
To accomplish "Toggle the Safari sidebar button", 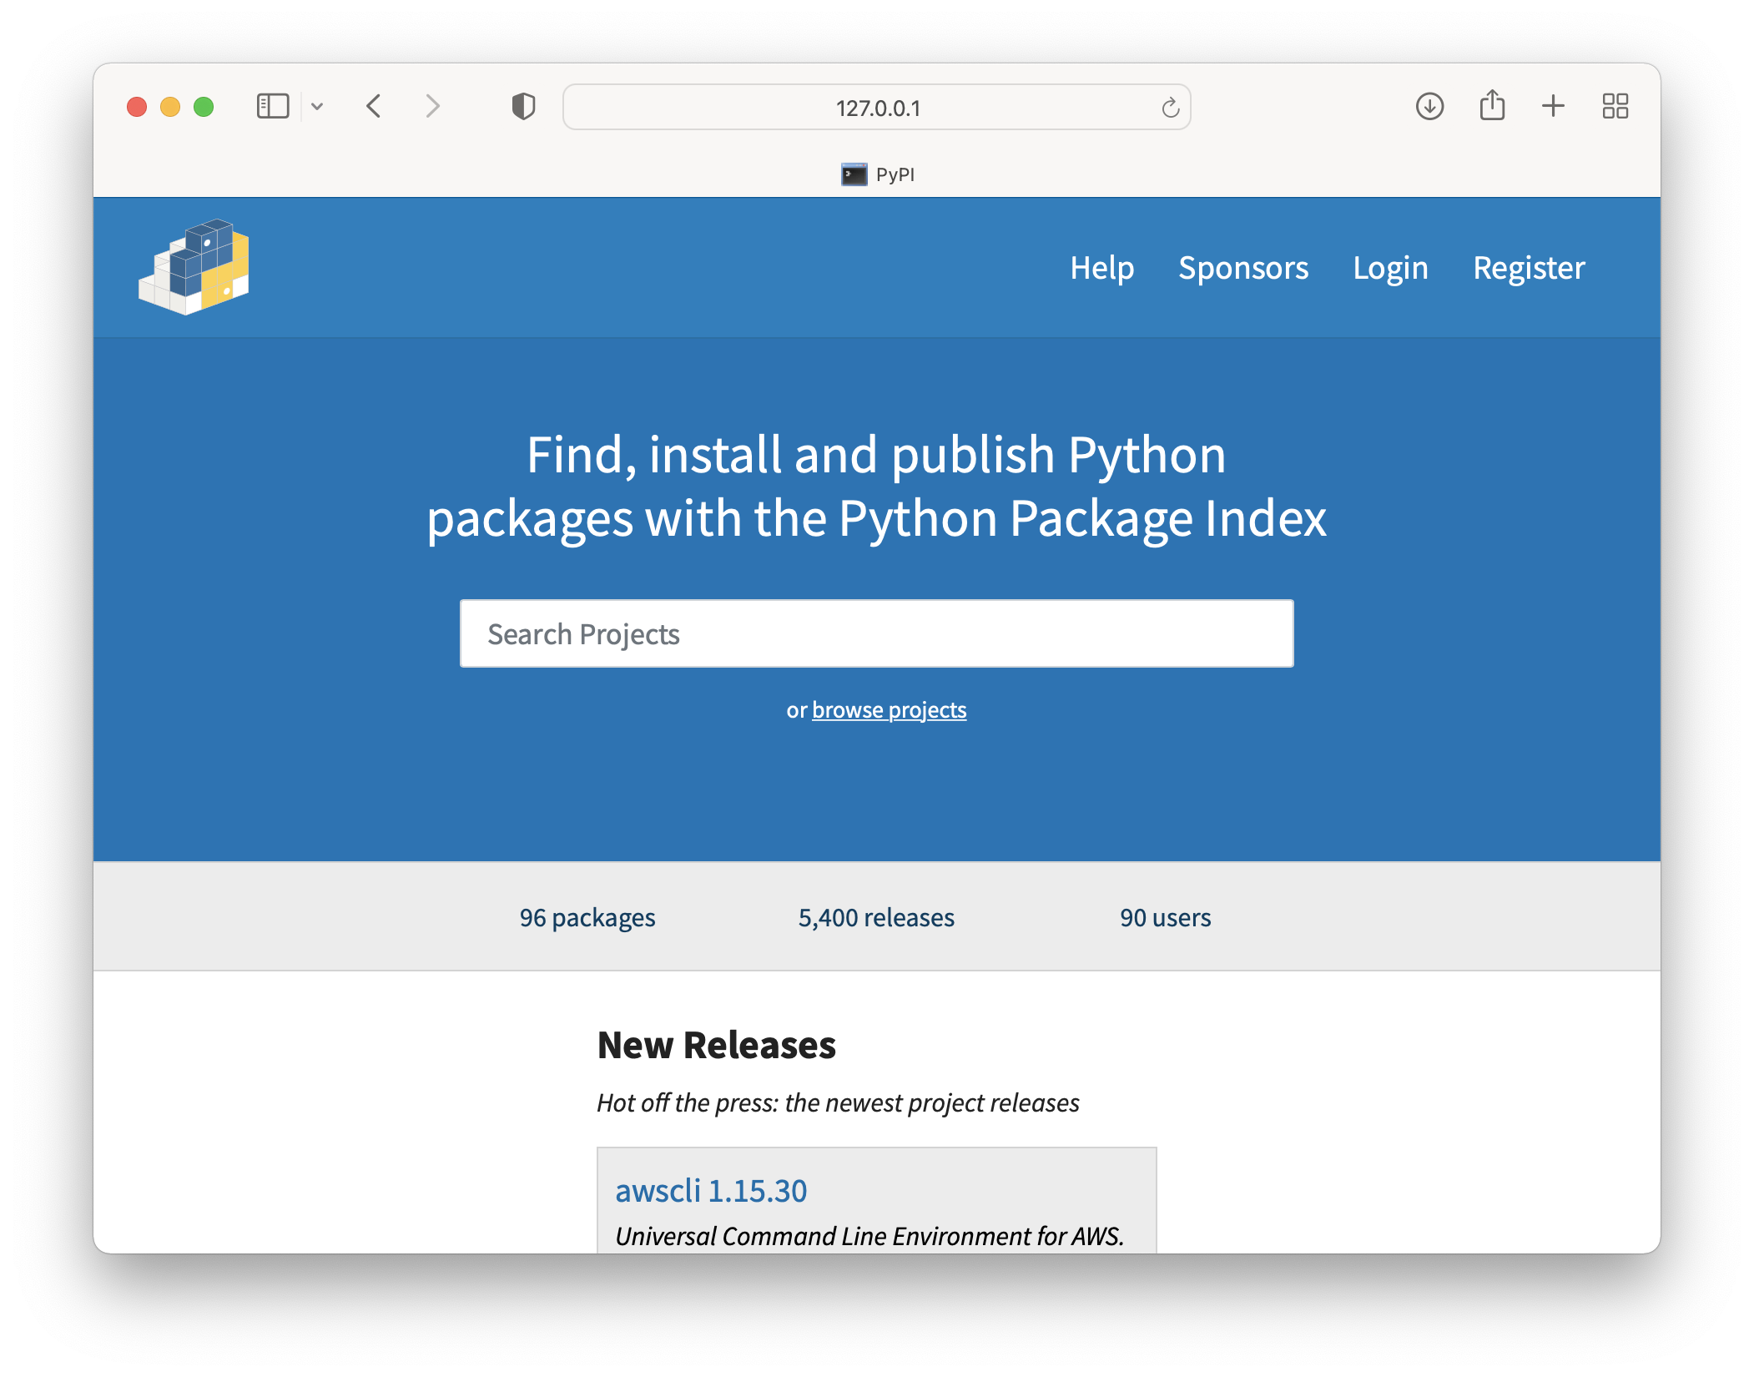I will pos(273,107).
